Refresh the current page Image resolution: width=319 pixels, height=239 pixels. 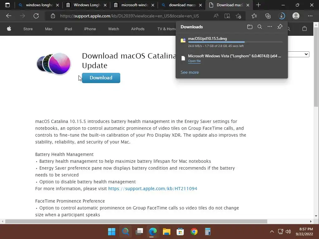click(36, 16)
